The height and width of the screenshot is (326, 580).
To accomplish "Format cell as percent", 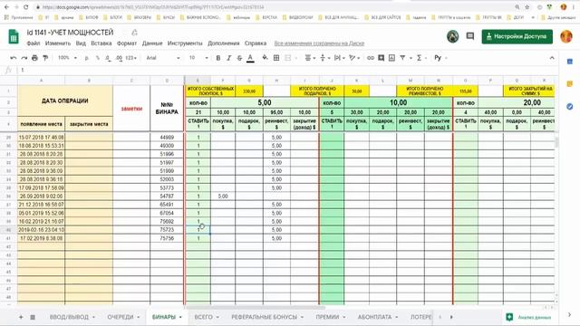I will (98, 58).
